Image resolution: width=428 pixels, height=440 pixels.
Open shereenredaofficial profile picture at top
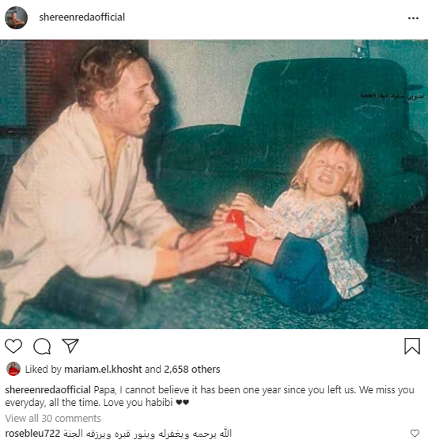coord(16,17)
